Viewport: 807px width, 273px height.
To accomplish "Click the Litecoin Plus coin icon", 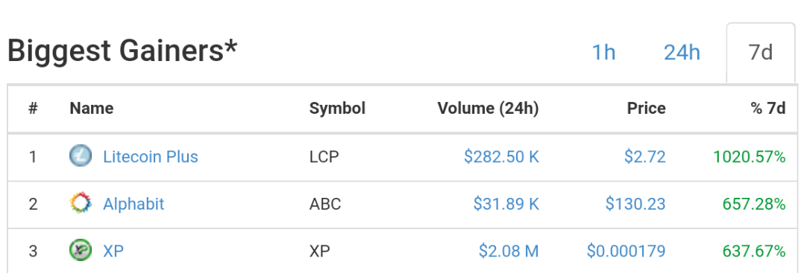I will (x=81, y=156).
